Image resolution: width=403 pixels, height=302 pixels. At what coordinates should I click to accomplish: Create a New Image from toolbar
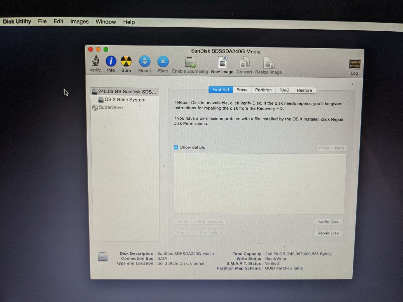click(x=222, y=62)
